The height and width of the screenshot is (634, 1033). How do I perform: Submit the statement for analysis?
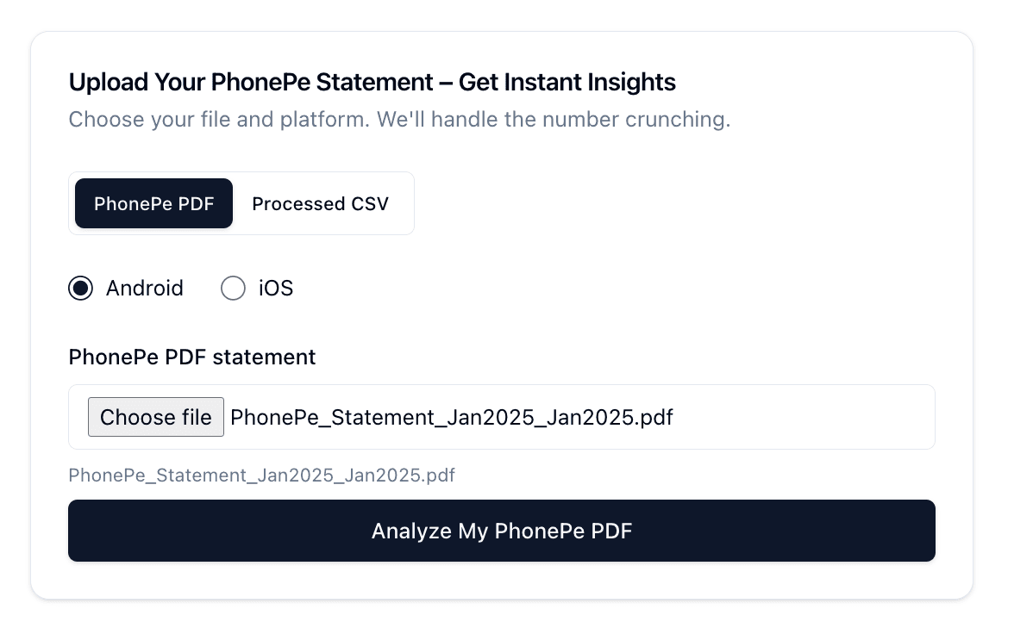click(501, 531)
